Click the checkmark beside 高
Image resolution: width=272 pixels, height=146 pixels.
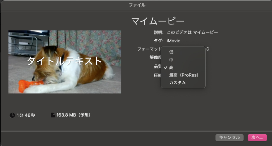(x=165, y=67)
